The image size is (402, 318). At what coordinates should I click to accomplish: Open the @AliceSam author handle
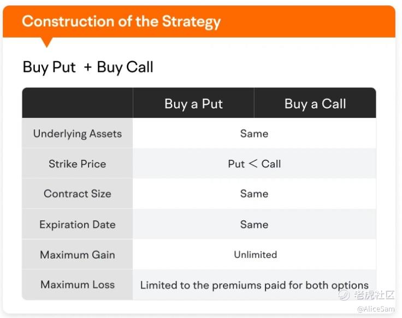(376, 309)
